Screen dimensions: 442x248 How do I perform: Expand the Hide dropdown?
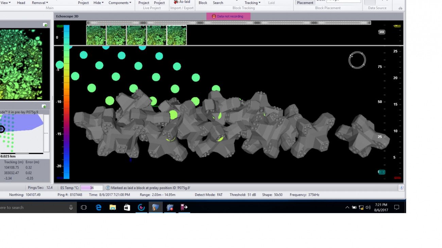(99, 3)
